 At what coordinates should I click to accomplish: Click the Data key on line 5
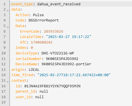[20, 26]
